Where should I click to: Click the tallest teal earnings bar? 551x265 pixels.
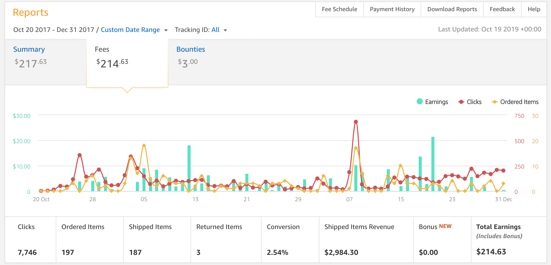click(x=433, y=164)
